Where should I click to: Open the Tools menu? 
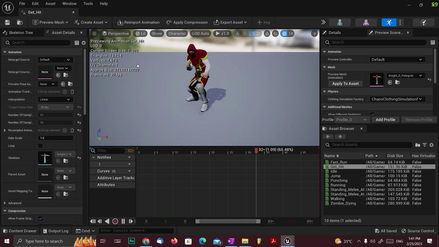88,4
